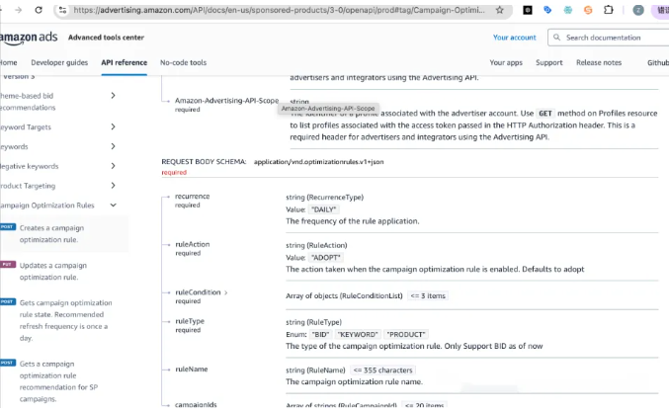669x412 pixels.
Task: Open the orange S extension icon
Action: [588, 10]
